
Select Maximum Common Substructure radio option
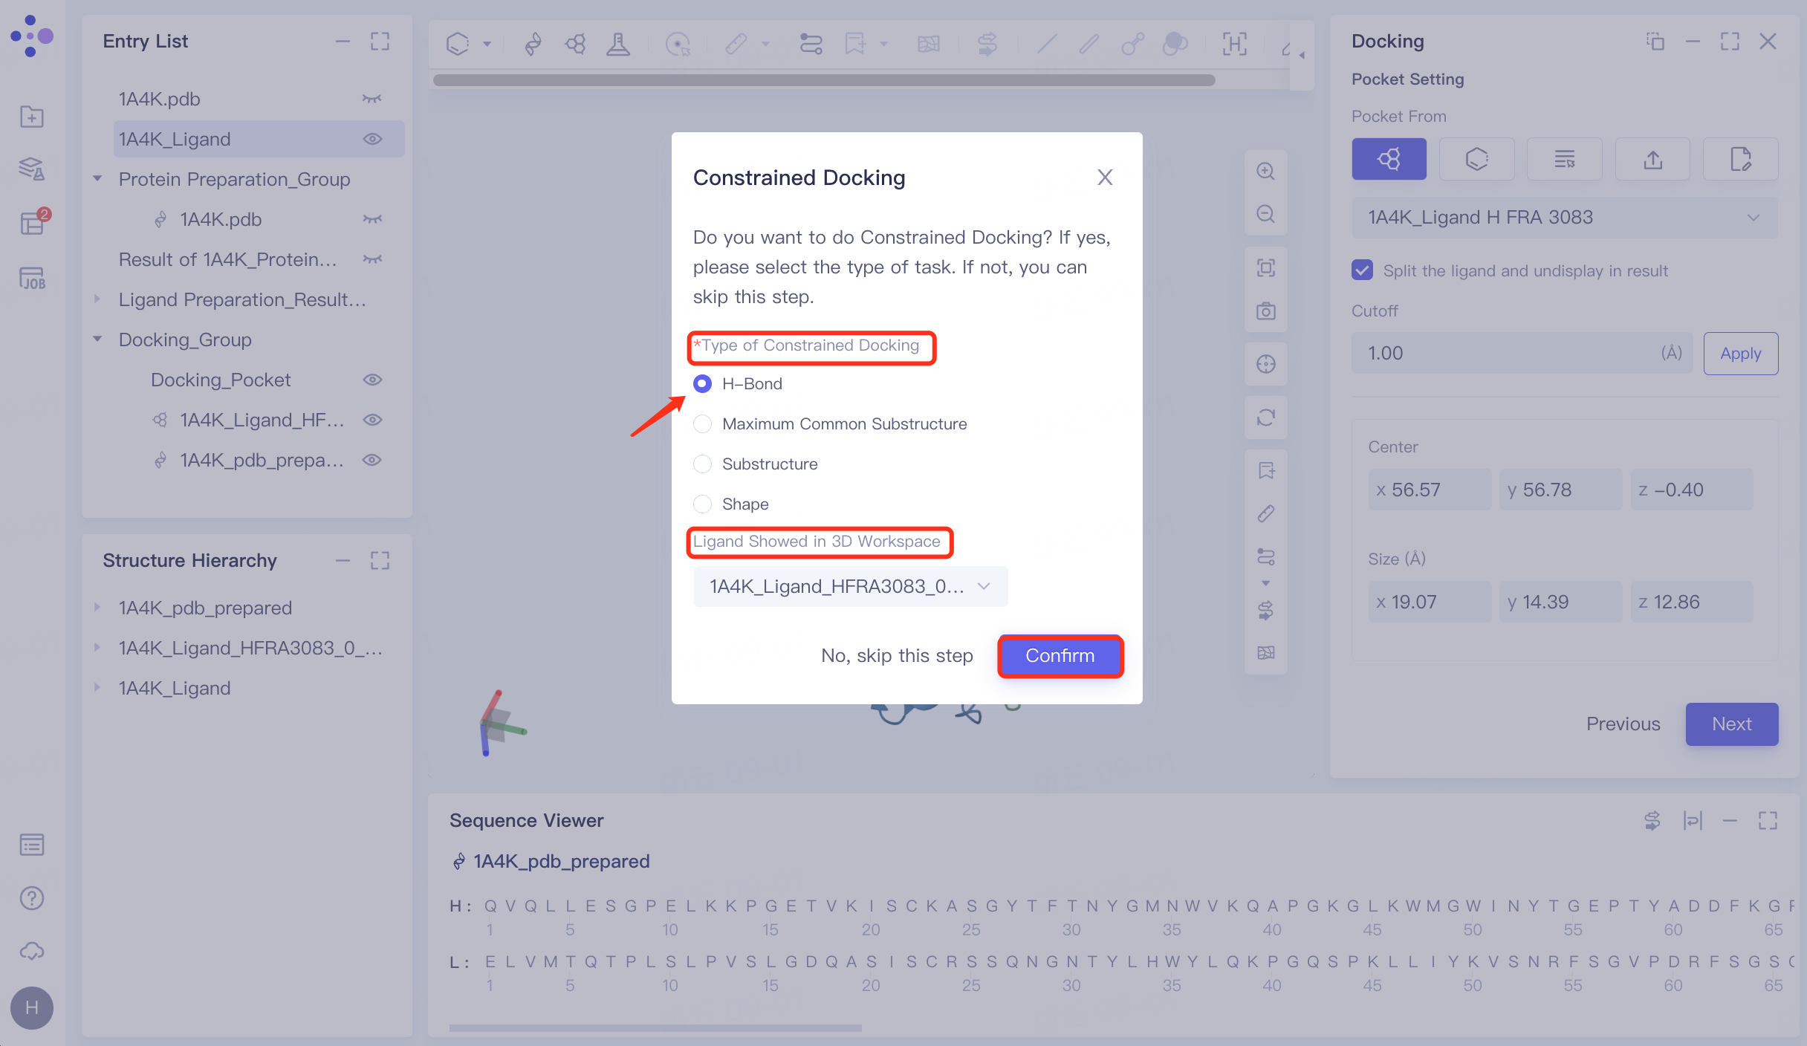coord(702,424)
